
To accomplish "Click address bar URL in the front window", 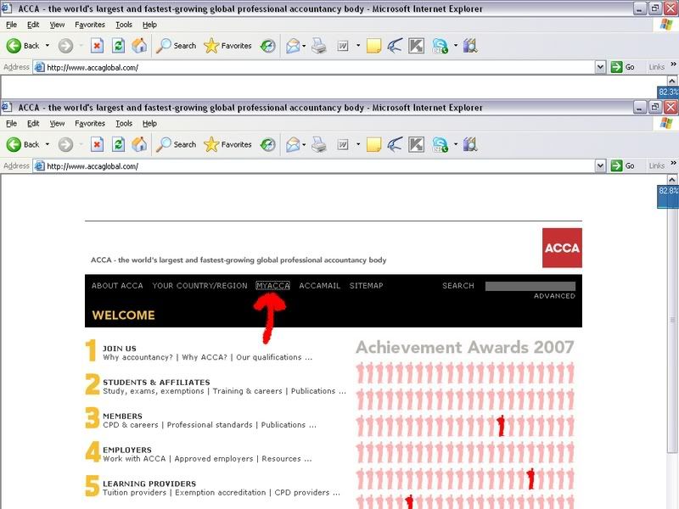I will point(93,166).
